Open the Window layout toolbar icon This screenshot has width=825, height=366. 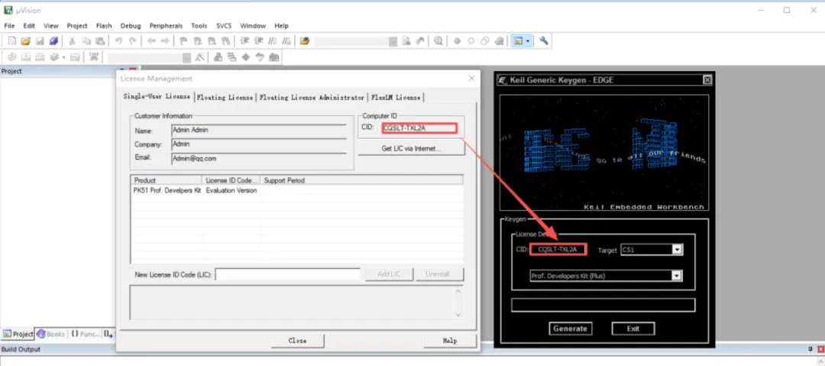tap(517, 41)
